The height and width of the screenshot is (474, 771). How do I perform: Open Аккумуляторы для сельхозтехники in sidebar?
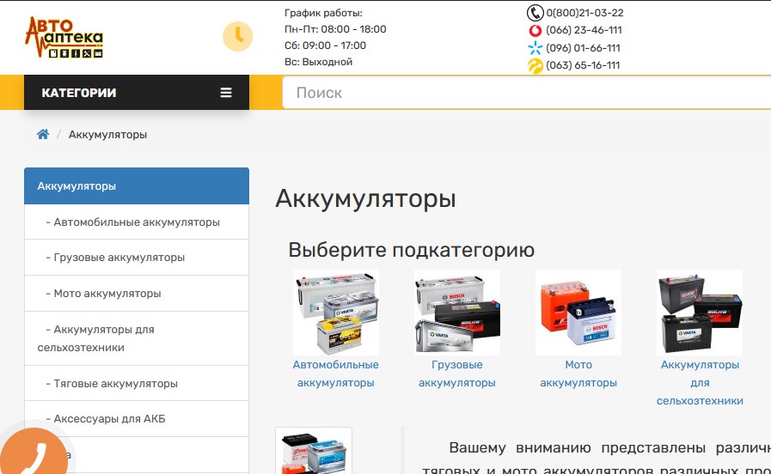[x=137, y=338]
